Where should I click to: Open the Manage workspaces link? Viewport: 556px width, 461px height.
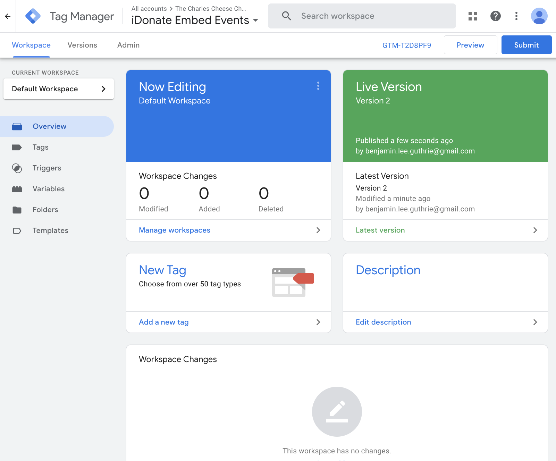[x=175, y=230]
